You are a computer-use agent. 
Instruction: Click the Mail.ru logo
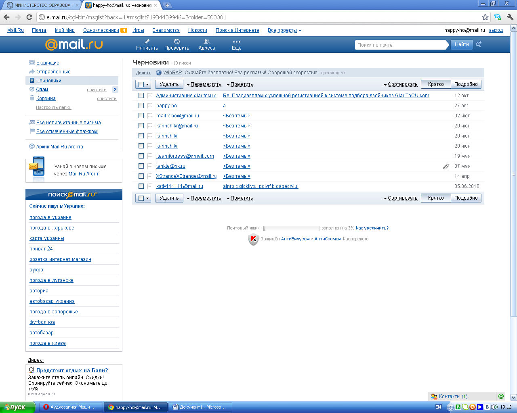[x=74, y=44]
